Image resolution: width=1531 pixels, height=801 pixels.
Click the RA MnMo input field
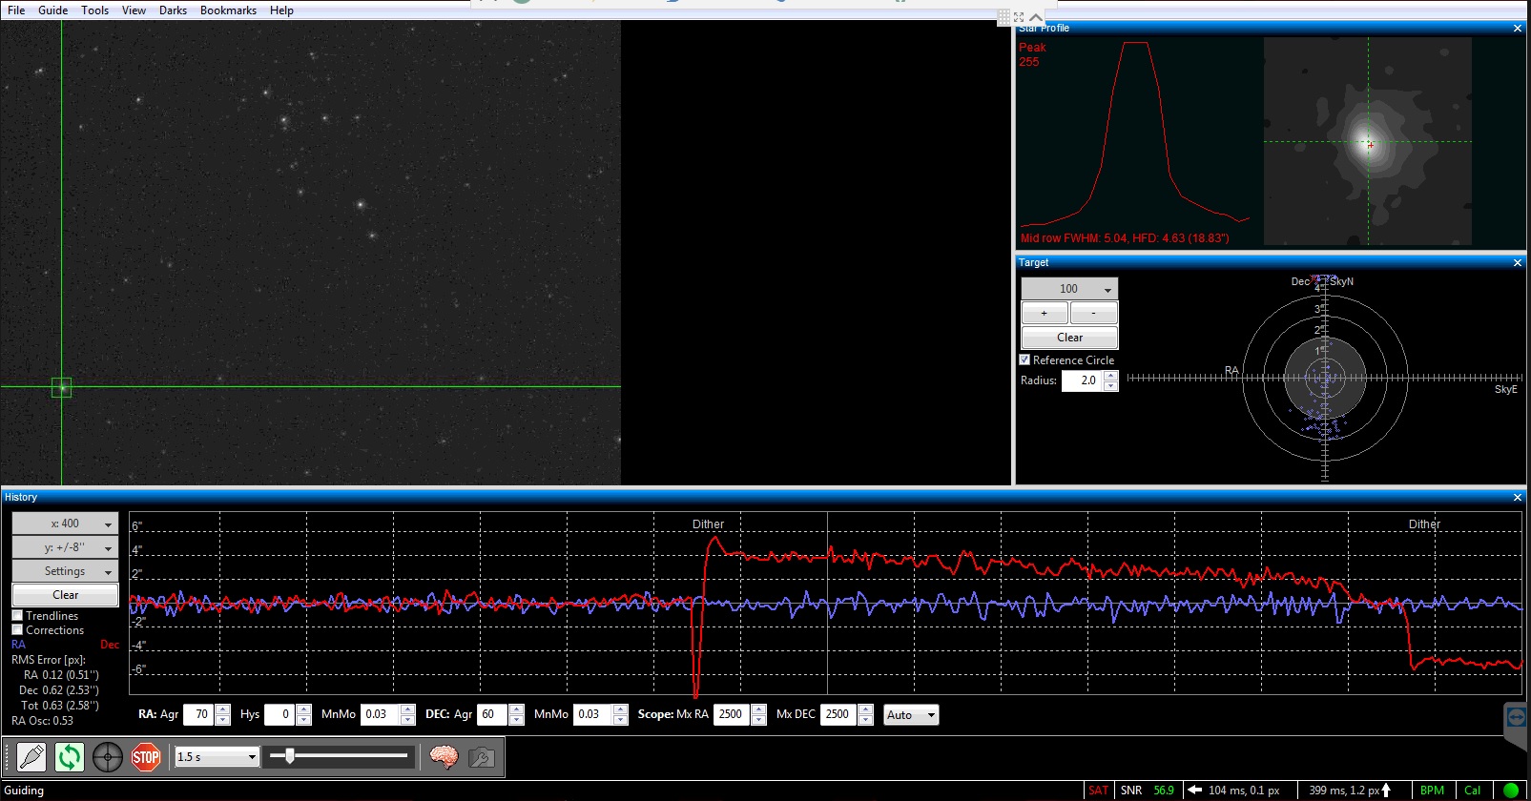tap(381, 714)
